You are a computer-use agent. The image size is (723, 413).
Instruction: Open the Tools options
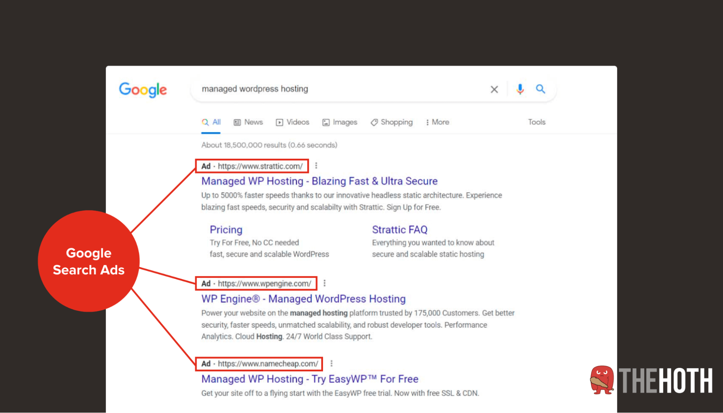click(536, 122)
